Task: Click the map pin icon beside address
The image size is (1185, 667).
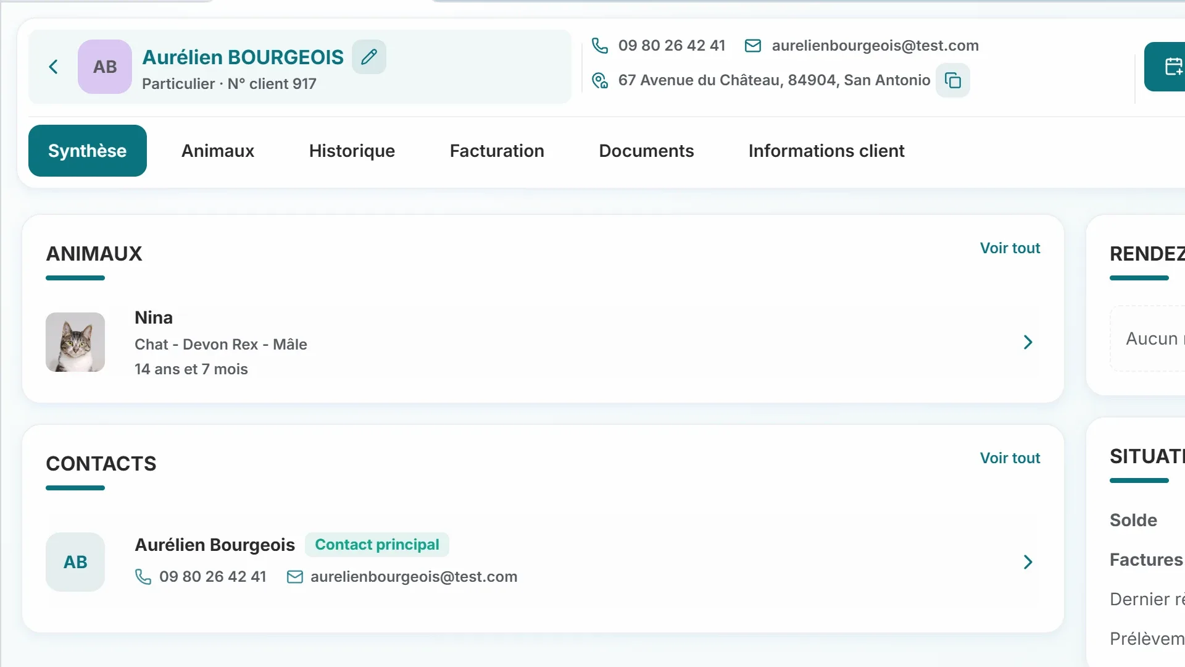Action: (600, 80)
